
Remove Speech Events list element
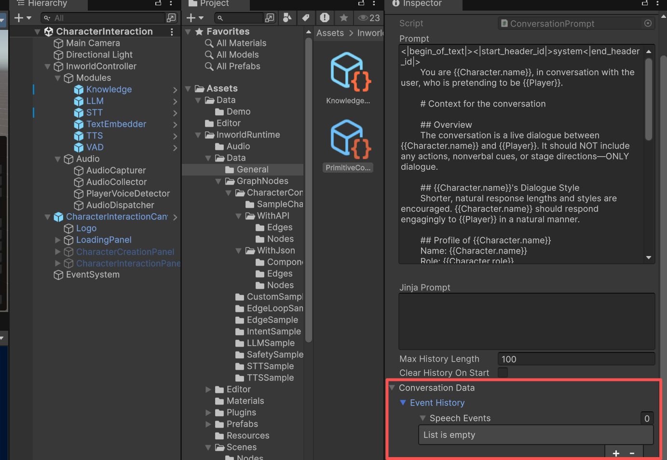tap(632, 453)
